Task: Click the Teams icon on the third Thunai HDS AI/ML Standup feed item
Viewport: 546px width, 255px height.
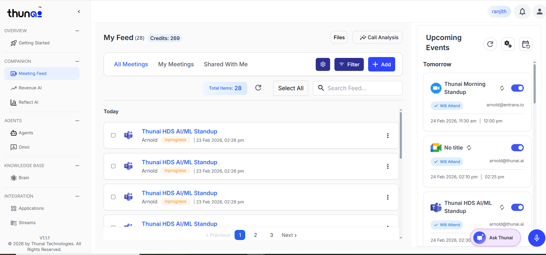Action: point(128,197)
